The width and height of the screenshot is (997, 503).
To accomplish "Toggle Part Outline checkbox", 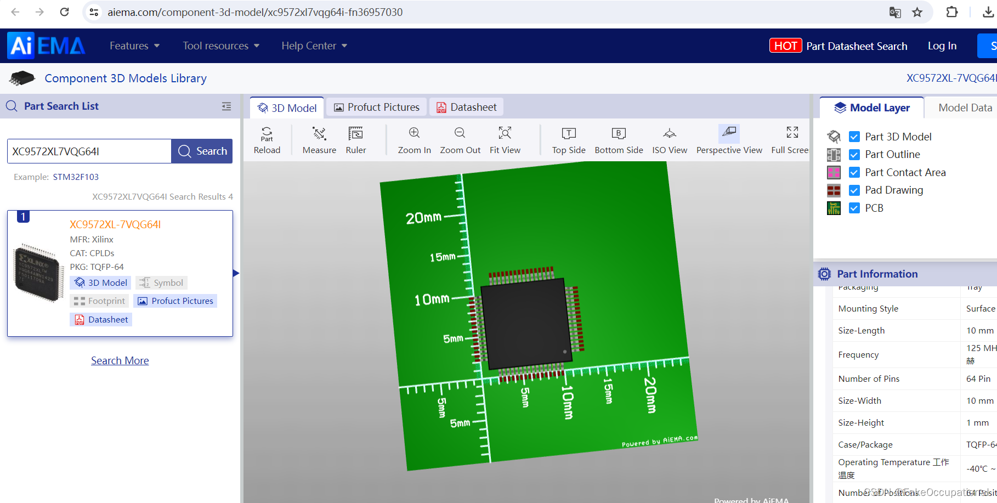I will click(854, 155).
